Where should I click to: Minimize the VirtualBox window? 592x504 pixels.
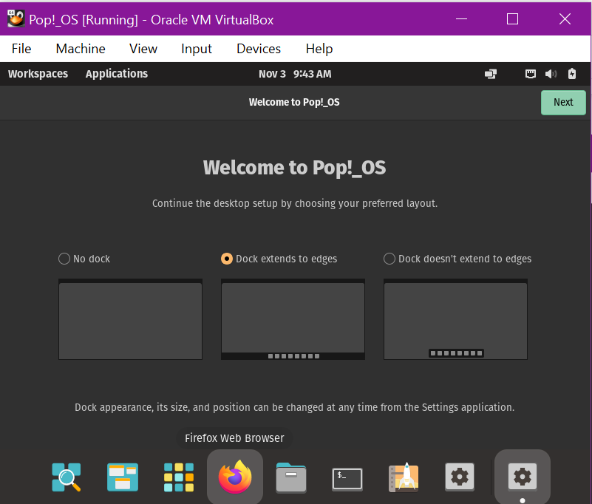(x=461, y=19)
